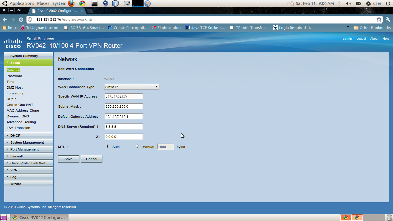Click Default Gateway Address field

coord(124,117)
